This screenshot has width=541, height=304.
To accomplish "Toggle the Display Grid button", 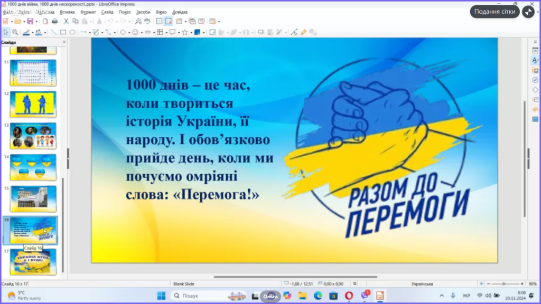I will pos(159,21).
